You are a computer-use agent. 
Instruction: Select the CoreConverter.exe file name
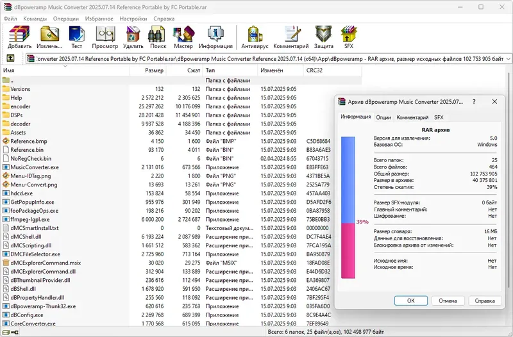tap(33, 324)
